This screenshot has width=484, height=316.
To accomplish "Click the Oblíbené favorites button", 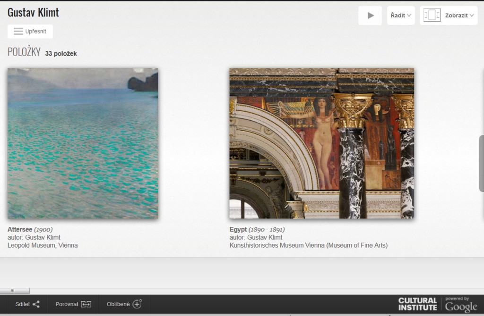I will pos(124,304).
